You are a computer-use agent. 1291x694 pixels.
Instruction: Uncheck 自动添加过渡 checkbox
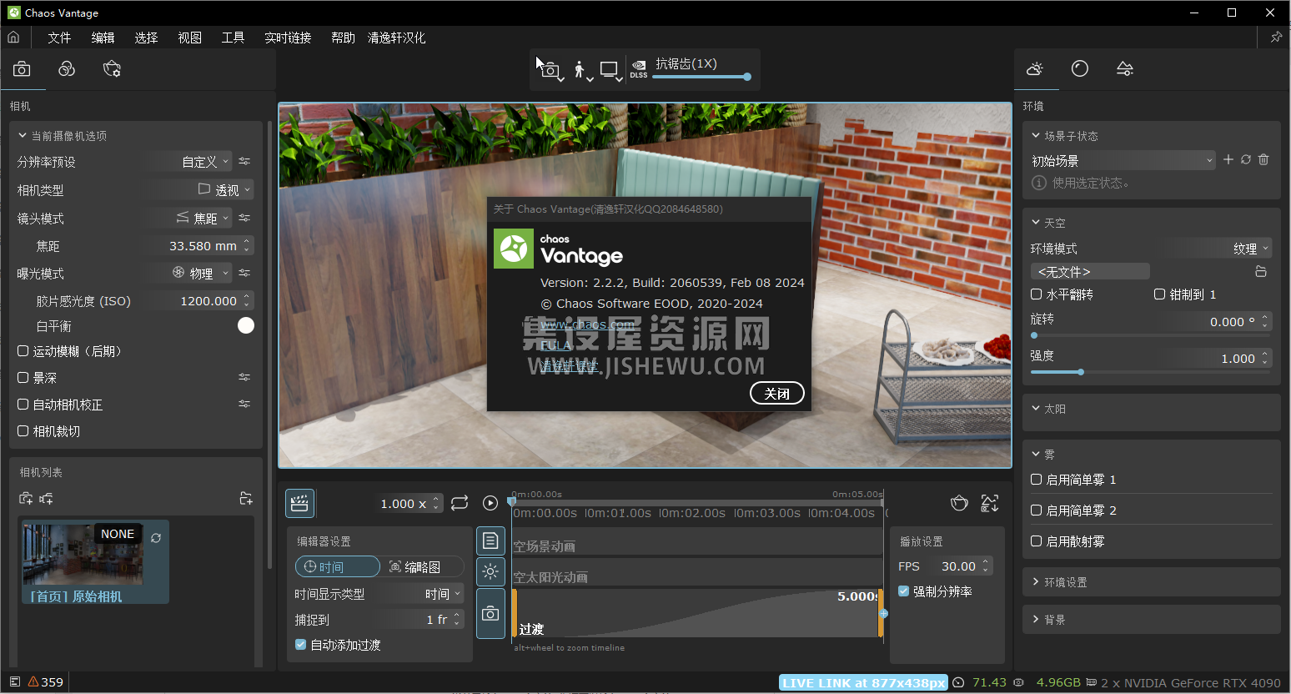301,645
